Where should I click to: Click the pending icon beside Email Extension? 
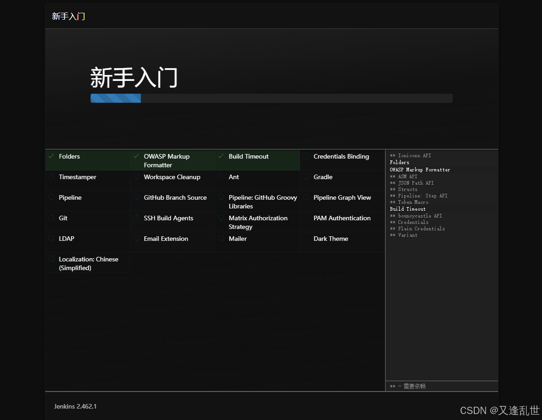click(x=136, y=238)
